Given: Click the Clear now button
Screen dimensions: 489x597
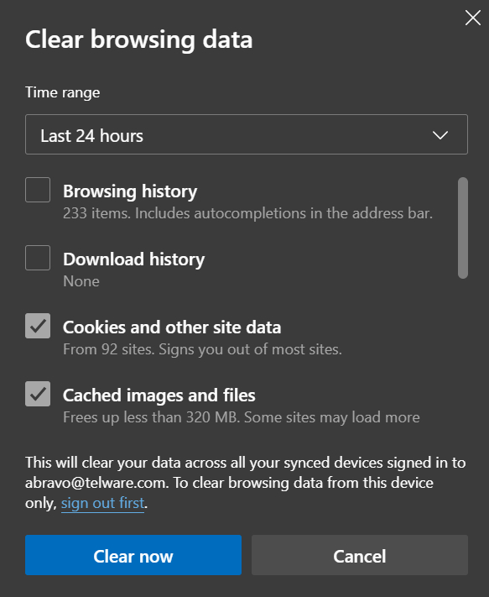Looking at the screenshot, I should pos(133,555).
